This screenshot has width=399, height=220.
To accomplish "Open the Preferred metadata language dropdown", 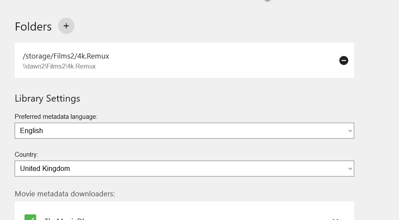I will pyautogui.click(x=184, y=131).
